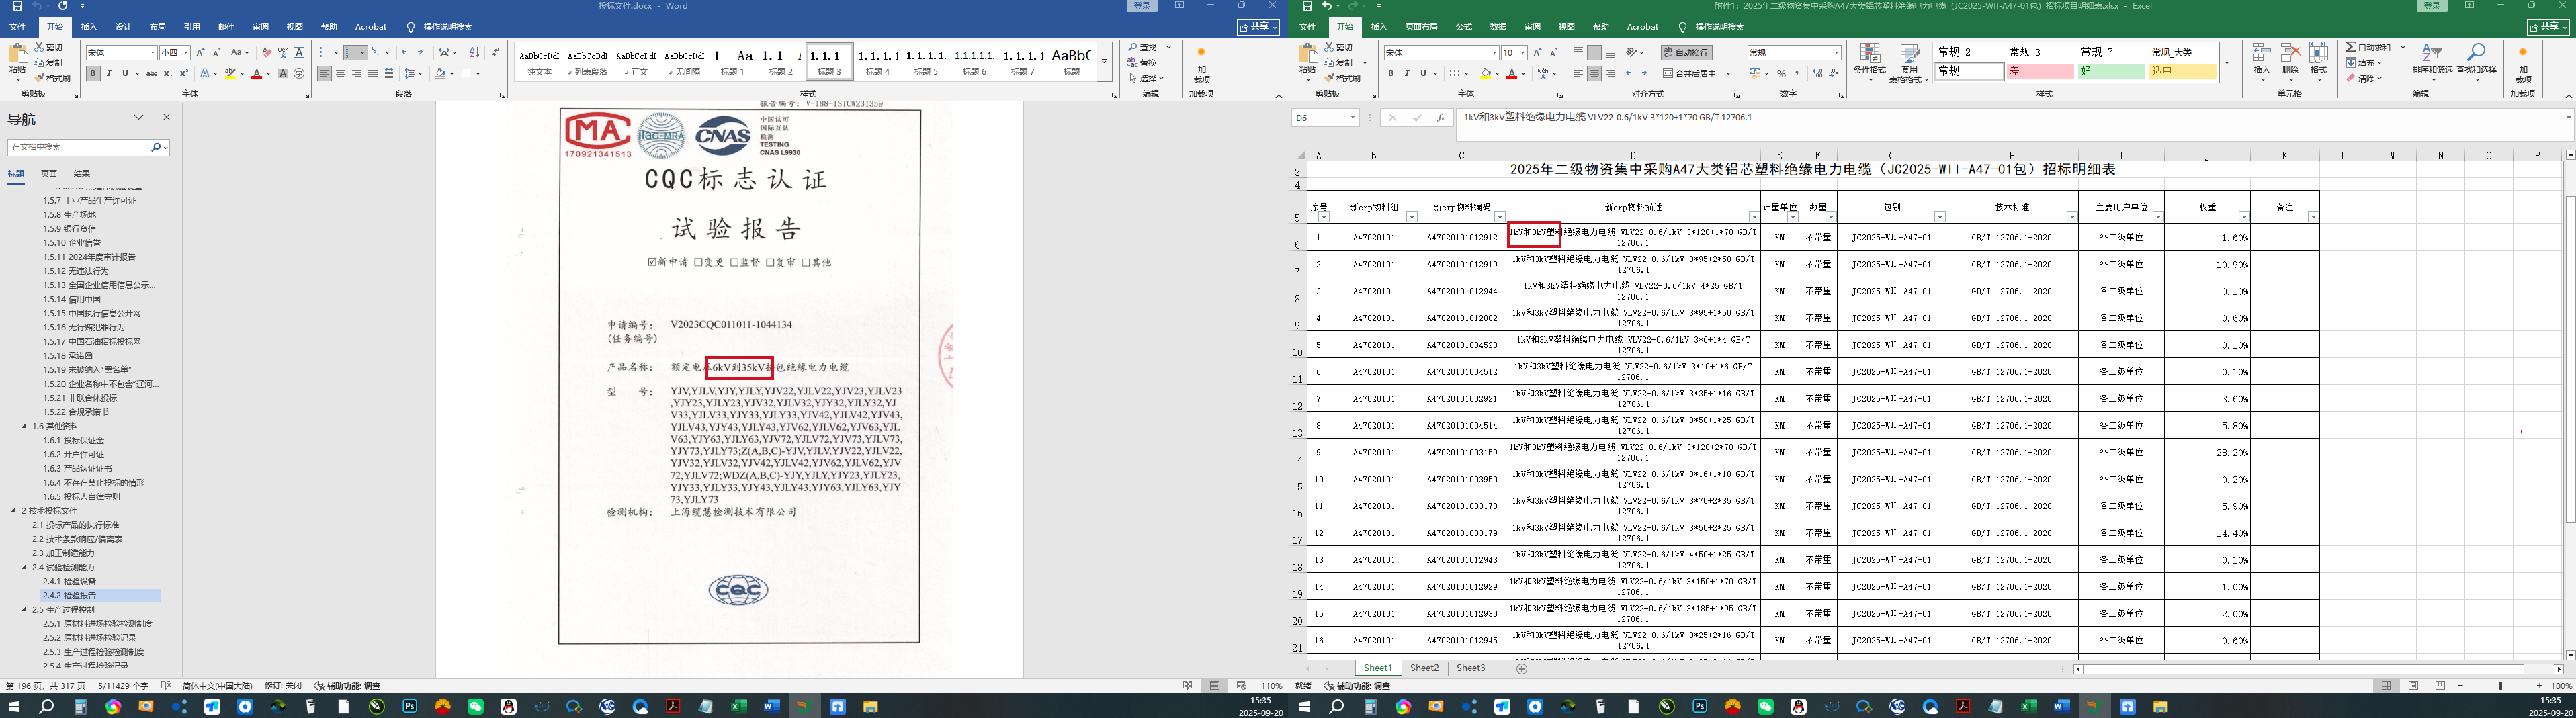Open Word font size dropdown (小四)
The image size is (2576, 718).
point(186,53)
